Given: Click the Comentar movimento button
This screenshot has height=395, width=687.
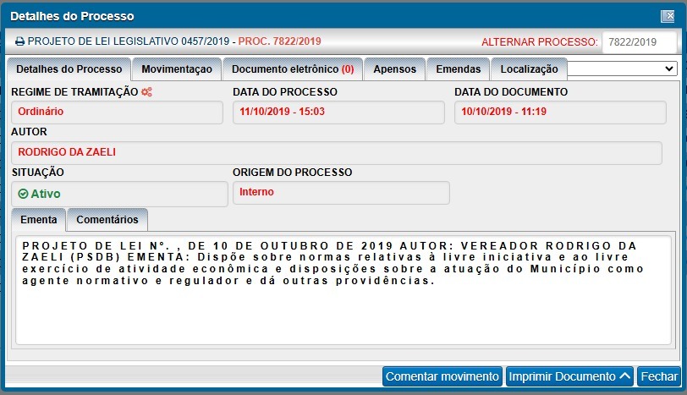Looking at the screenshot, I should click(442, 376).
